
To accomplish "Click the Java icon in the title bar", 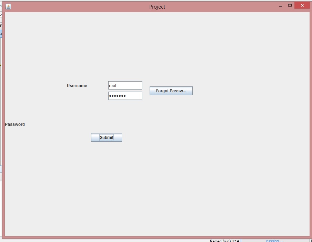I will 8,7.
